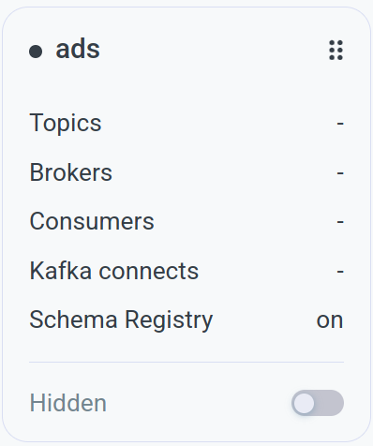Select the Consumers row label

tap(92, 221)
